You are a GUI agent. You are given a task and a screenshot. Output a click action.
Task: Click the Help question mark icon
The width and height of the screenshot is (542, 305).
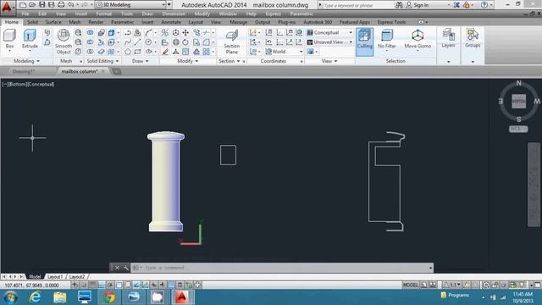(x=484, y=5)
